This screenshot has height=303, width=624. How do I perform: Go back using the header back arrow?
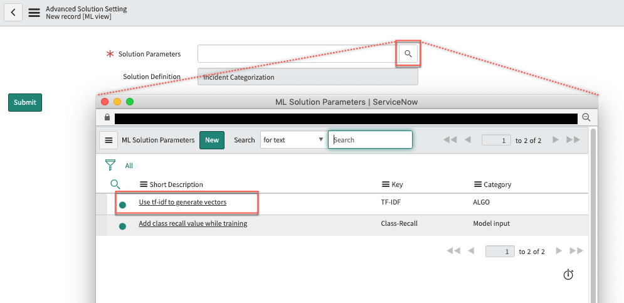pos(13,13)
